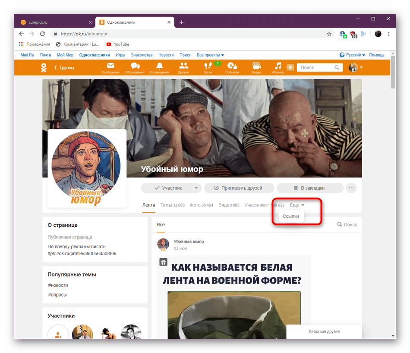The width and height of the screenshot is (410, 353).
Task: Expand the Ещё tab dropdown
Action: [x=297, y=205]
